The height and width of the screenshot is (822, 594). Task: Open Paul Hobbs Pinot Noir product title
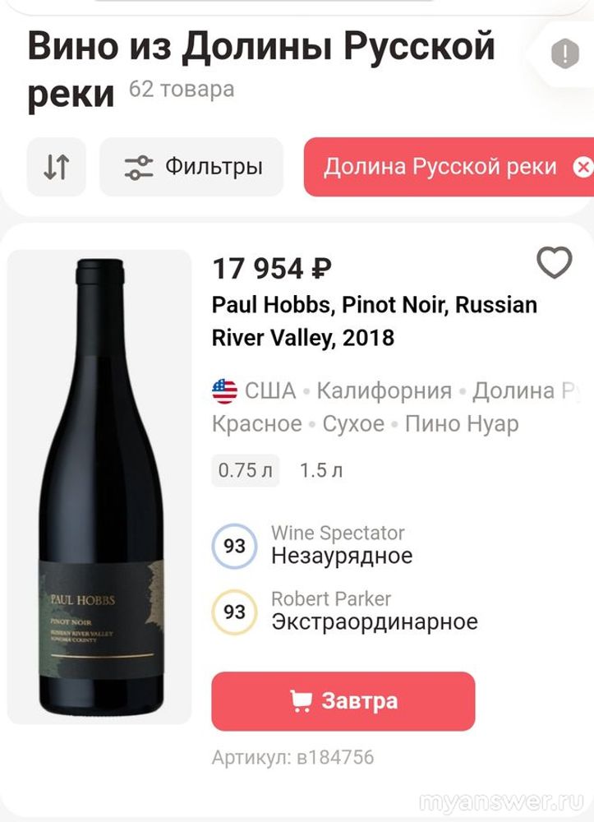[374, 321]
